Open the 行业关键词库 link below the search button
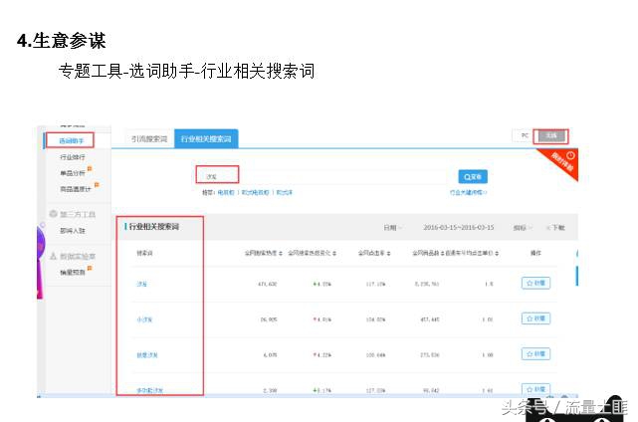 (x=468, y=192)
